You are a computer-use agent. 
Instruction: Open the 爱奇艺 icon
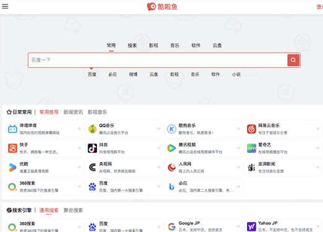(251, 148)
